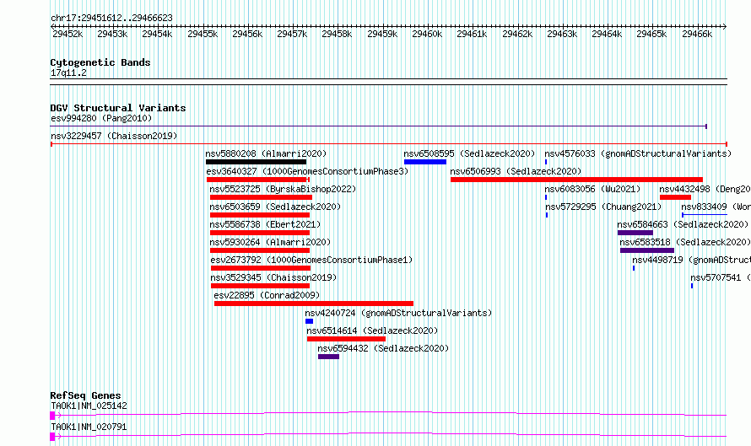The height and width of the screenshot is (446, 751).
Task: Click the nsv3229457 (Chaisson2019) variant label
Action: (114, 136)
